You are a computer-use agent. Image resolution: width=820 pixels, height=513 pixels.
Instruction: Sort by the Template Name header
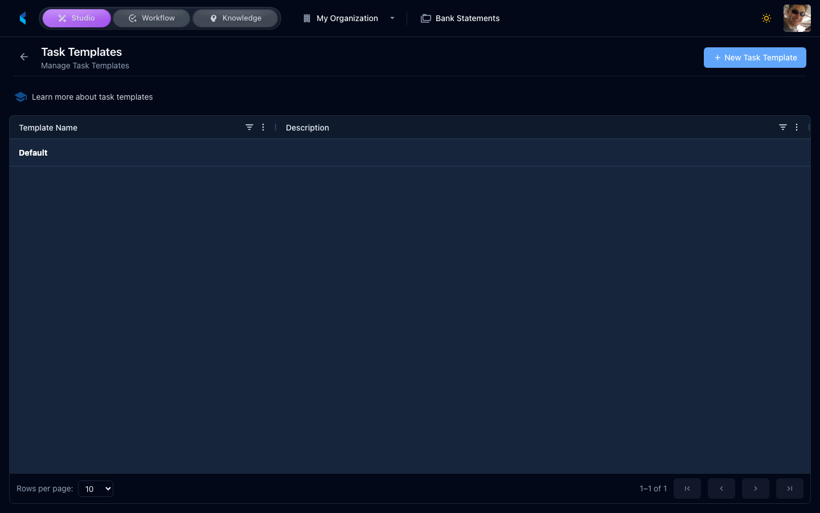48,128
